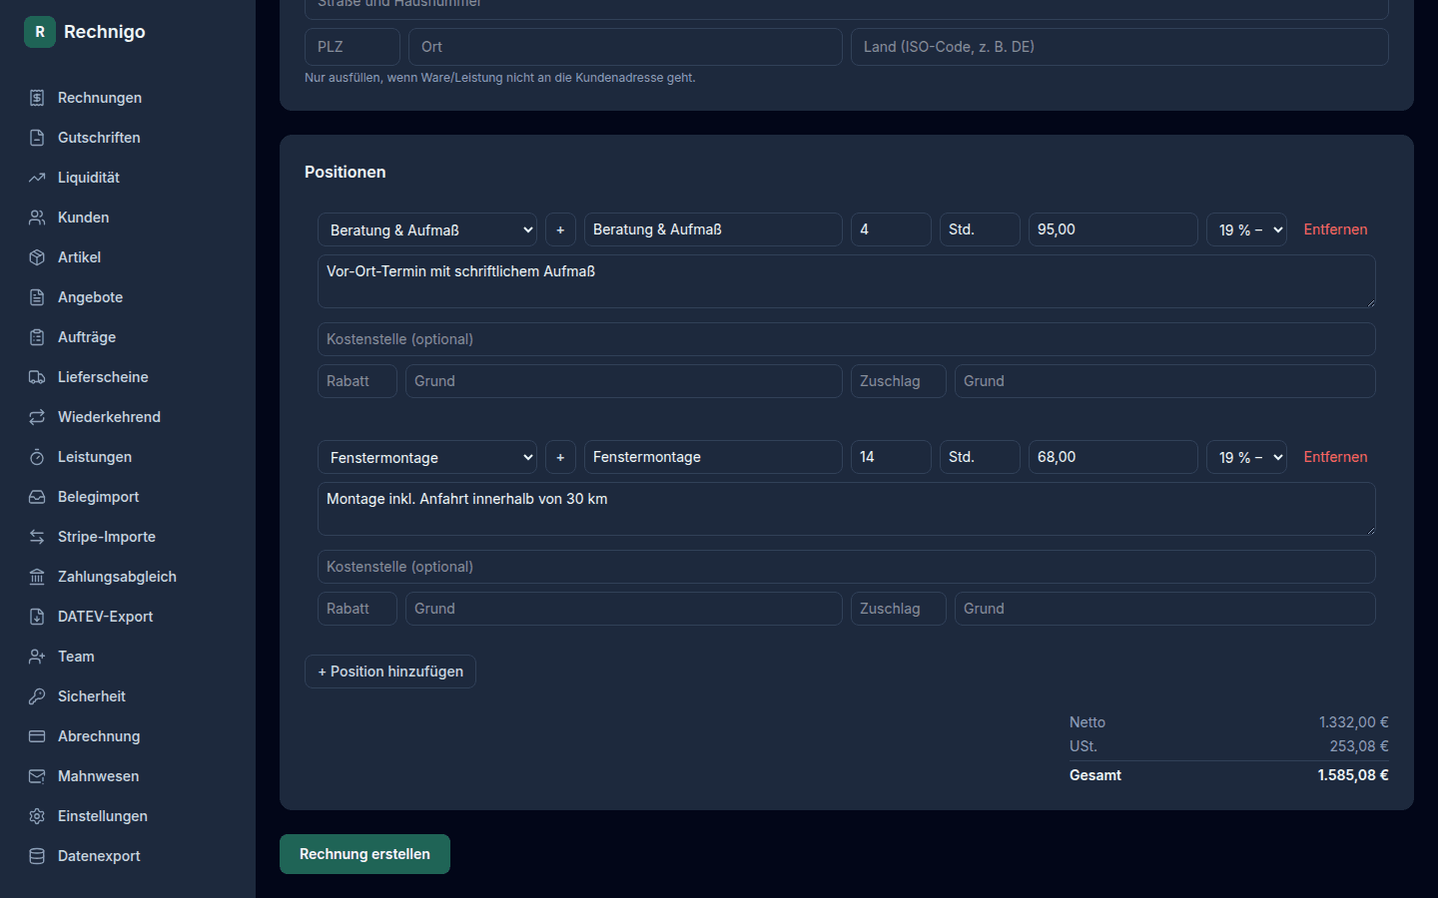
Task: Change tax rate for Fenstermontage position
Action: pos(1246,457)
